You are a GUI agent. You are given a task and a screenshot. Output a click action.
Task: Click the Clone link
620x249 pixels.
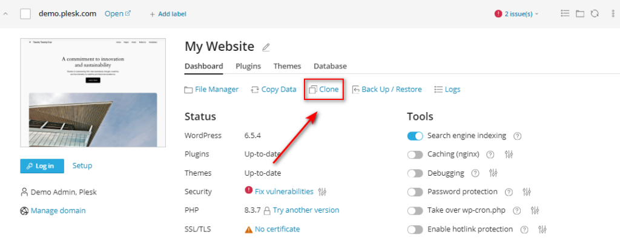[x=324, y=90]
